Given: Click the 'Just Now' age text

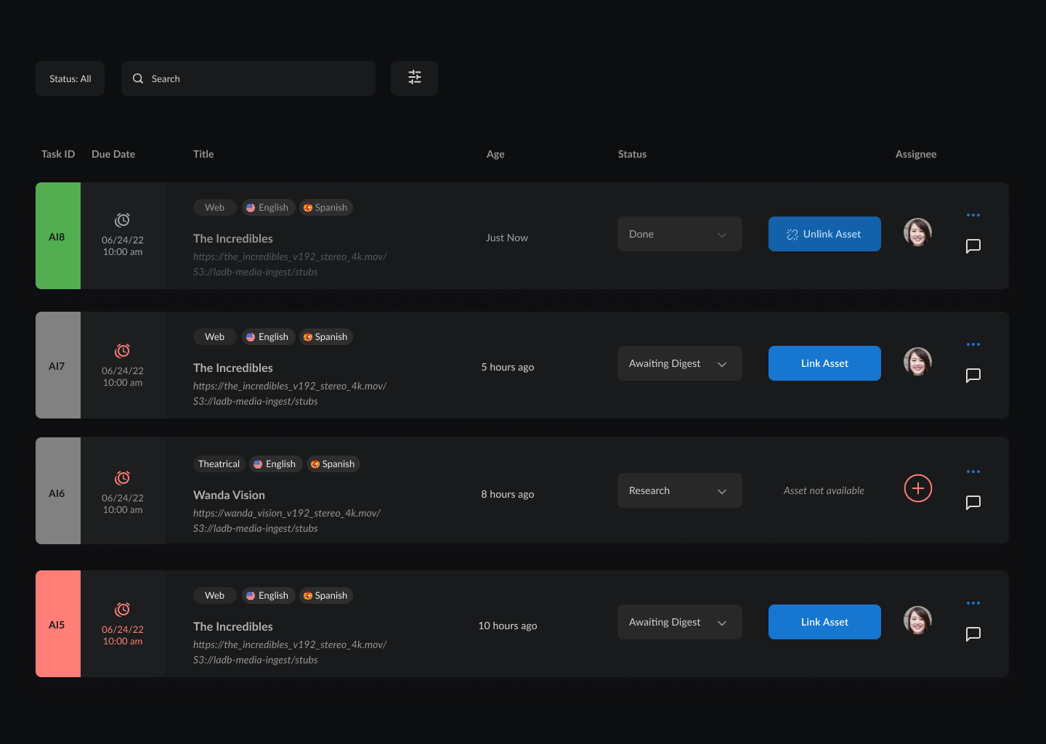Looking at the screenshot, I should tap(507, 238).
